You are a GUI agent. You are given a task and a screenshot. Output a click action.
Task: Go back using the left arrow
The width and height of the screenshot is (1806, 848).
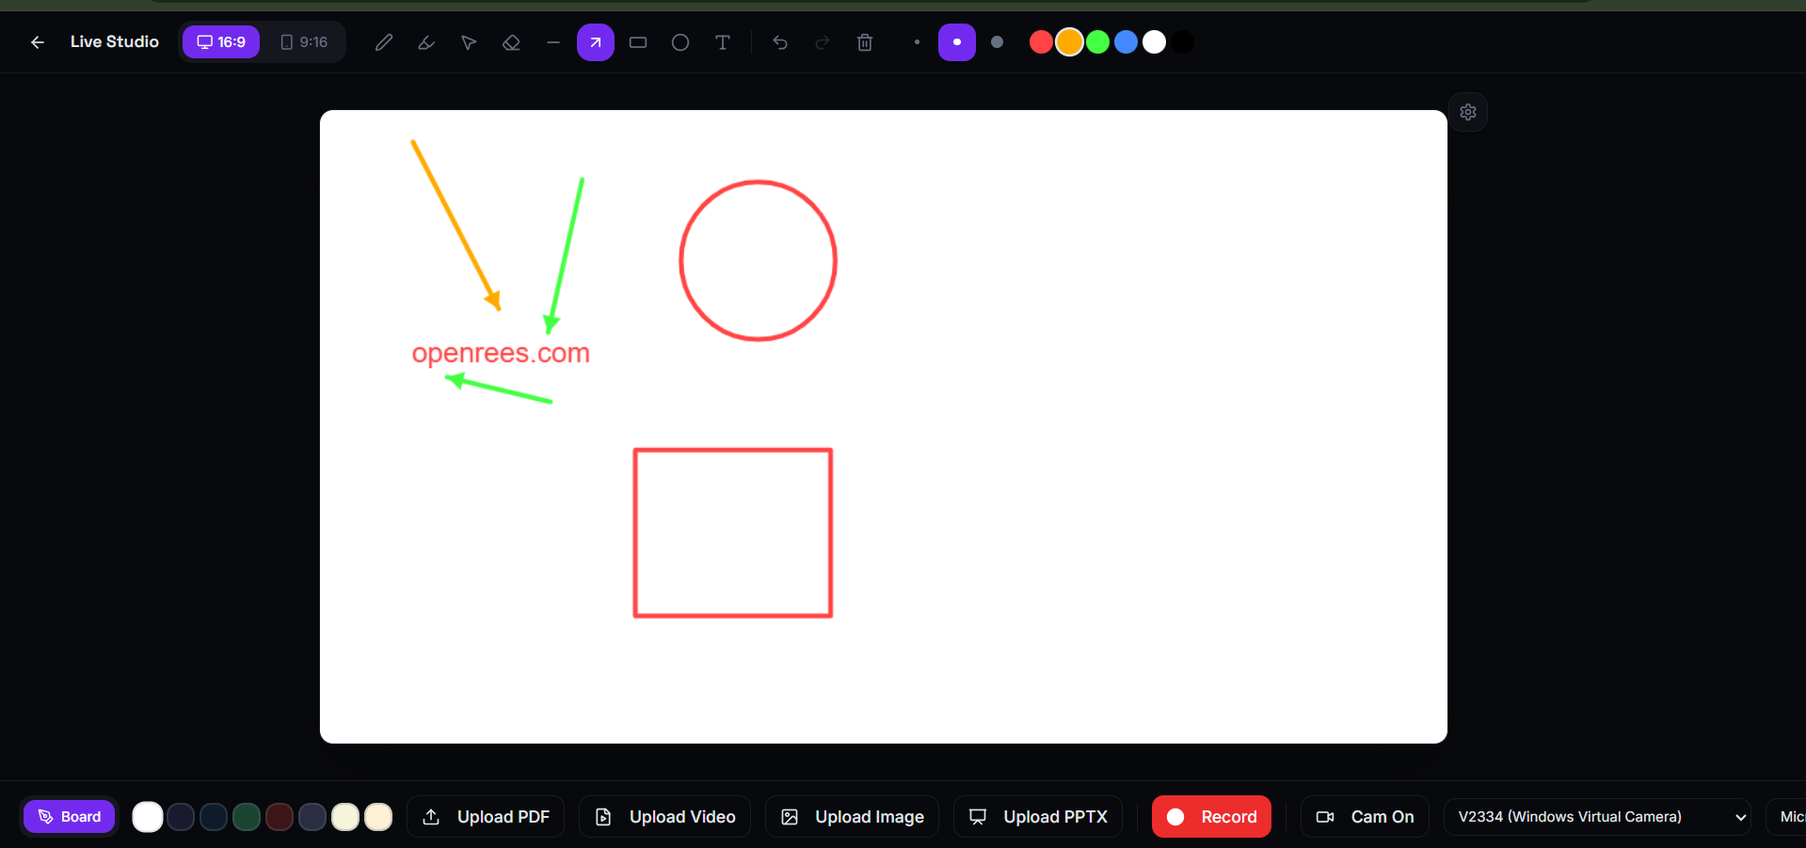[38, 42]
